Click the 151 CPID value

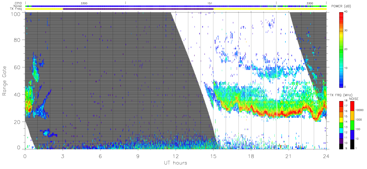(x=210, y=3)
